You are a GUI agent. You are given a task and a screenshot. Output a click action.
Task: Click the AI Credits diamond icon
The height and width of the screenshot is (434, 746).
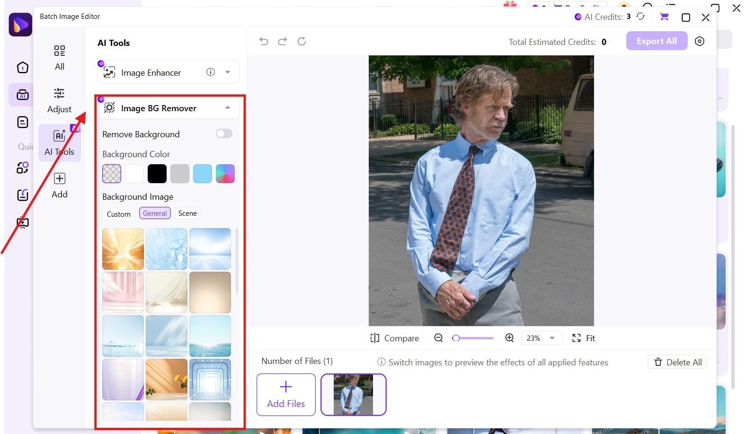(x=577, y=17)
